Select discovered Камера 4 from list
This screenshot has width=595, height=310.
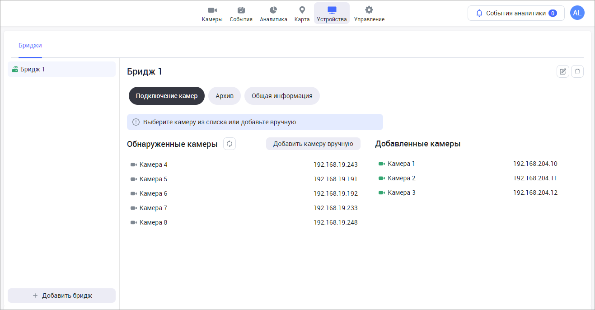(x=153, y=164)
